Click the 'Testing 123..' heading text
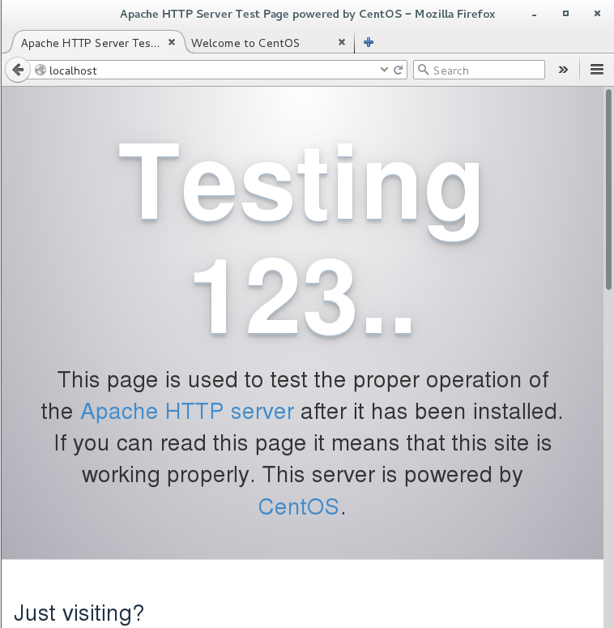The height and width of the screenshot is (628, 614). point(301,238)
